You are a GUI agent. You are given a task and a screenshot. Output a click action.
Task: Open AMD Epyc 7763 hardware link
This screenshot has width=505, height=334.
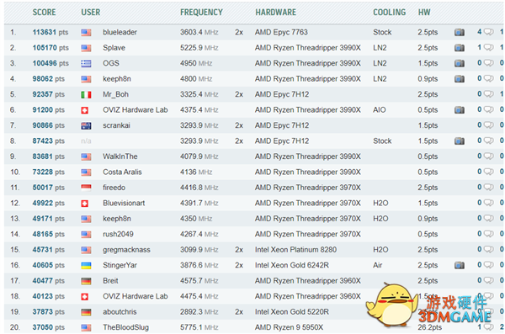point(281,32)
